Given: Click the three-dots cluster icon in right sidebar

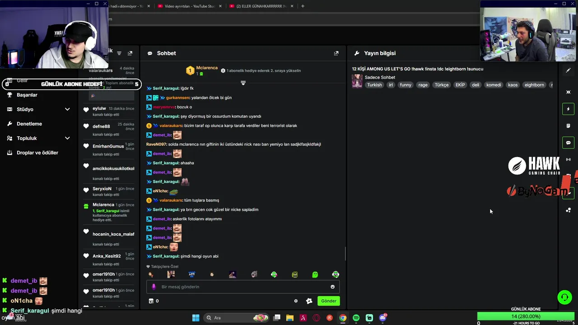Looking at the screenshot, I should [x=568, y=210].
